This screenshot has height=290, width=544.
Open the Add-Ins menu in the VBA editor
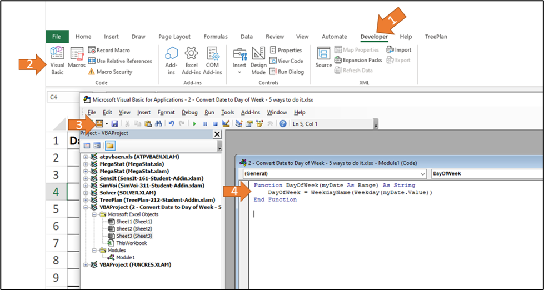(x=251, y=112)
